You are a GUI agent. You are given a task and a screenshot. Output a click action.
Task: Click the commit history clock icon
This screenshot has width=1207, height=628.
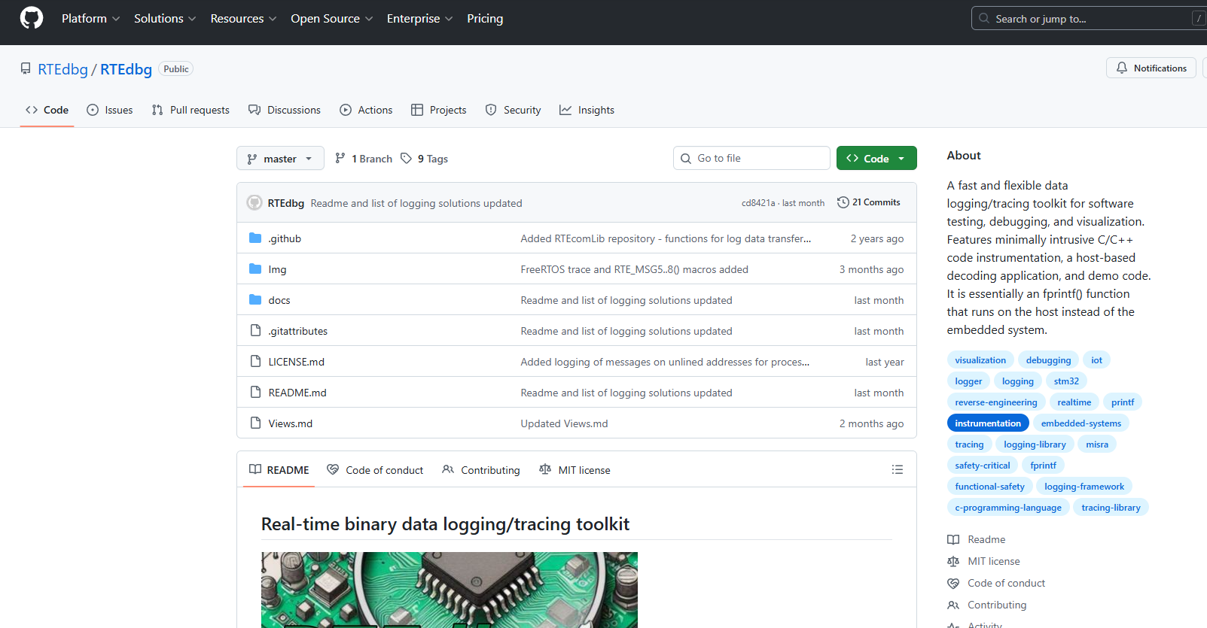point(843,202)
